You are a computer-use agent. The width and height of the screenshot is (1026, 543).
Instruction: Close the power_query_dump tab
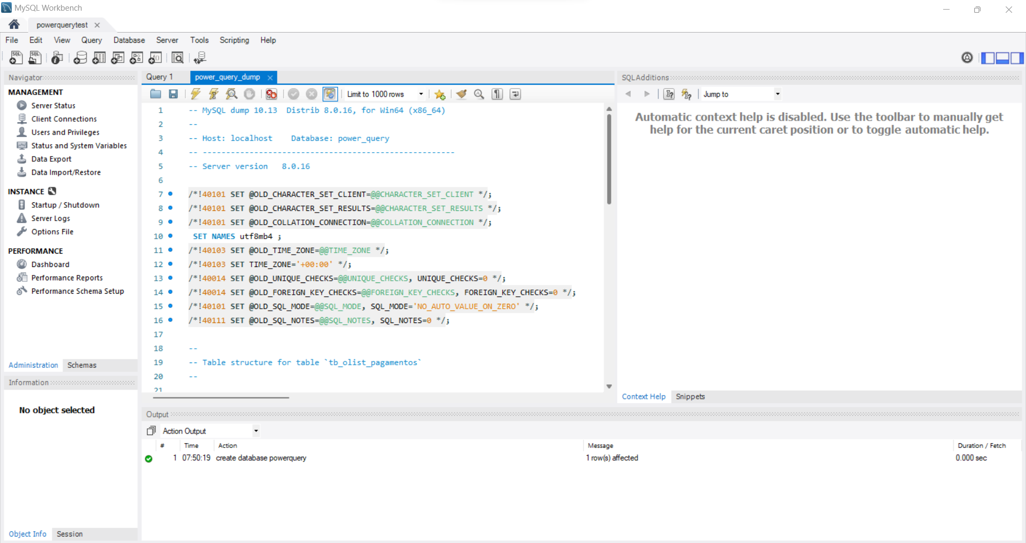pyautogui.click(x=270, y=77)
